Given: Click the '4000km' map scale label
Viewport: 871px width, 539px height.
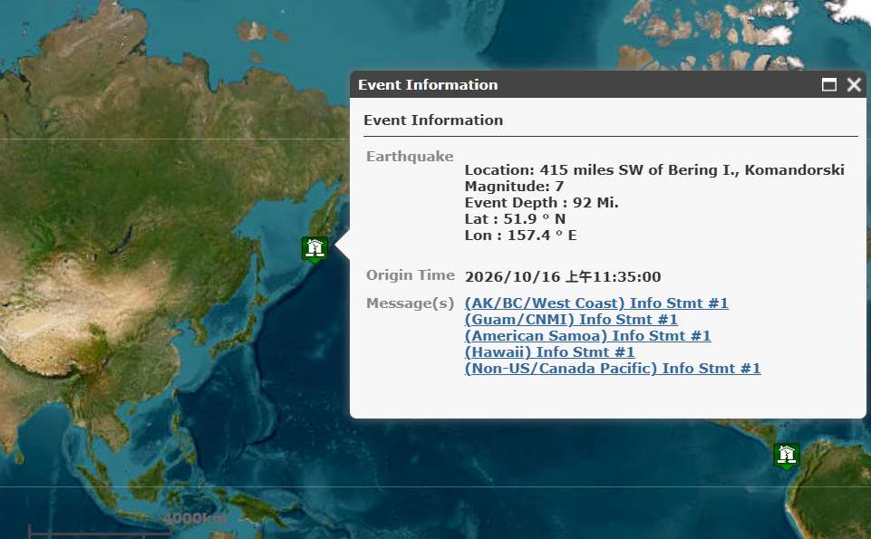Looking at the screenshot, I should click(194, 518).
